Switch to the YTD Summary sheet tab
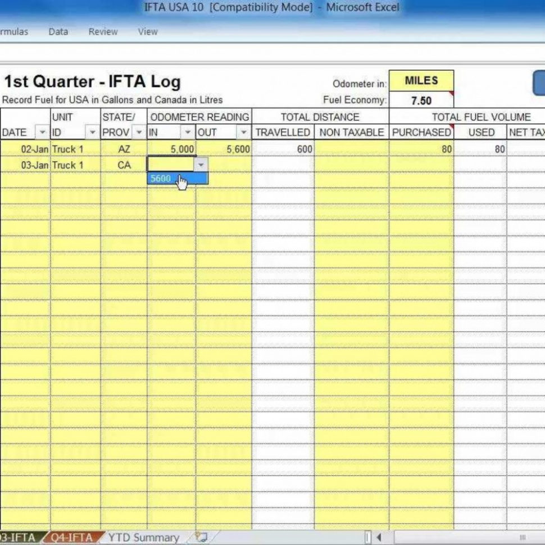Image resolution: width=545 pixels, height=545 pixels. click(144, 538)
